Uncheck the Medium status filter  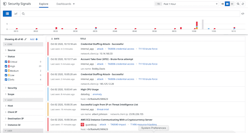[6, 71]
